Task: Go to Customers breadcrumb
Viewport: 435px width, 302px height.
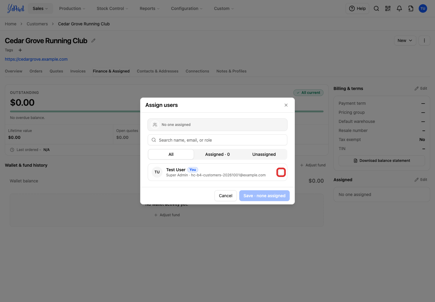Action: [37, 24]
